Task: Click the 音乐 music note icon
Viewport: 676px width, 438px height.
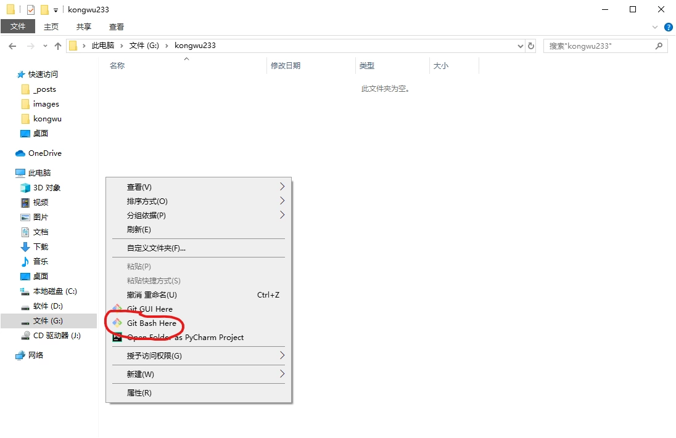Action: coord(25,261)
